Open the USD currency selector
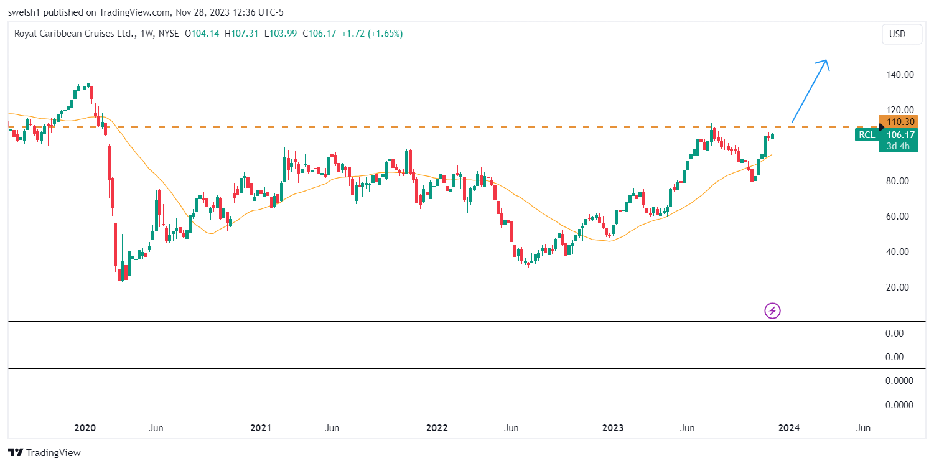 pos(902,34)
